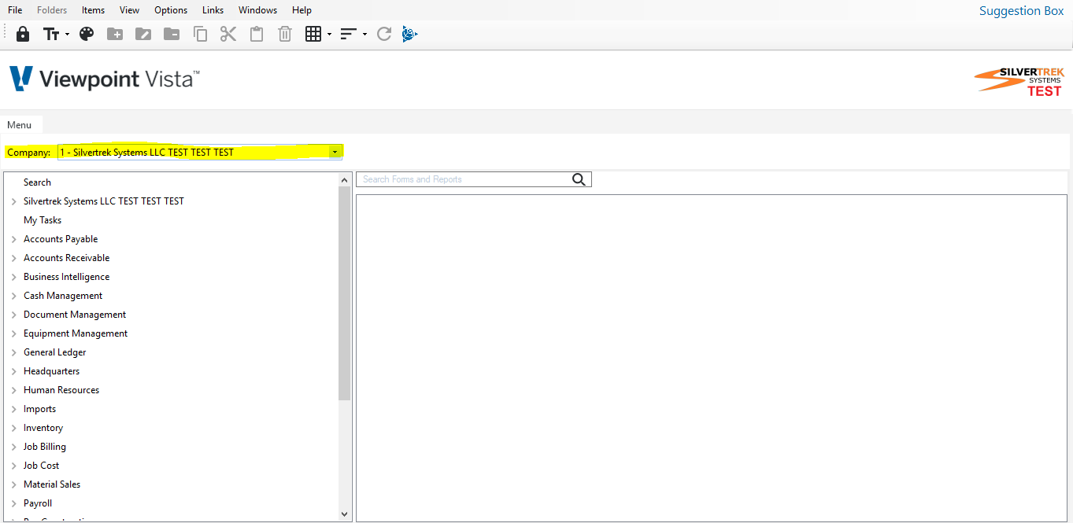Expand Silvertrek Systems LLC TEST tree node
Image resolution: width=1073 pixels, height=523 pixels.
coord(14,201)
